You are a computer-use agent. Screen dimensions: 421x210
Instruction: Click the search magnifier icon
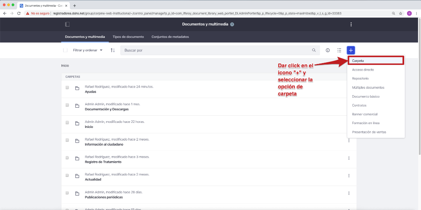pos(314,50)
